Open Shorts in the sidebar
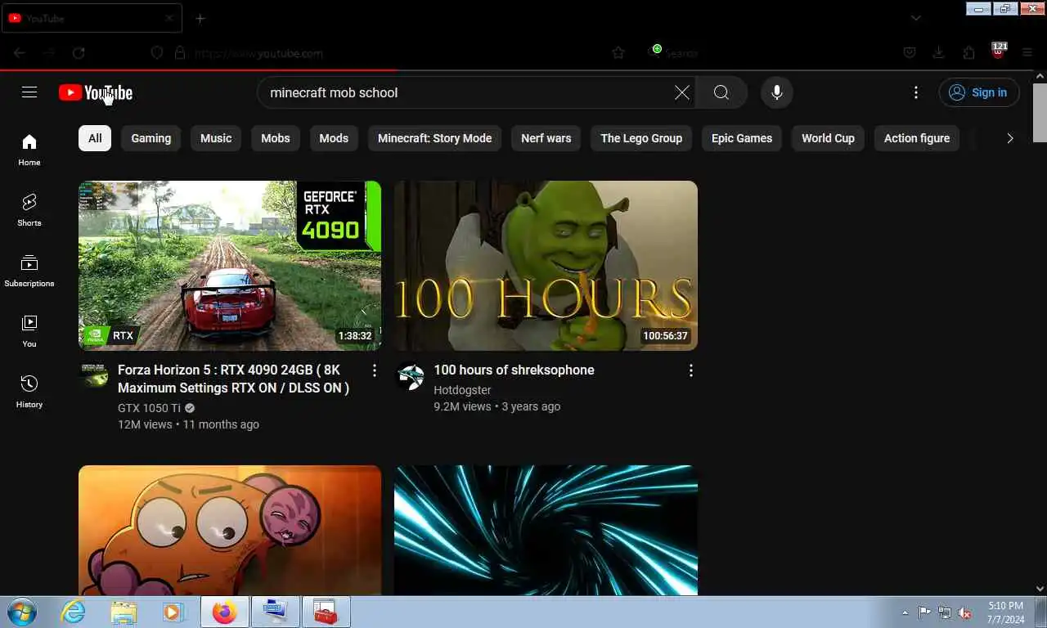Viewport: 1047px width, 628px height. 29,210
